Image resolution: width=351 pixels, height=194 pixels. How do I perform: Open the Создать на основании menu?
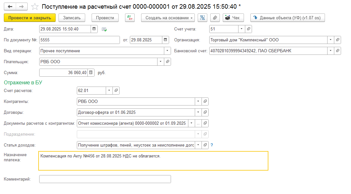[168, 18]
